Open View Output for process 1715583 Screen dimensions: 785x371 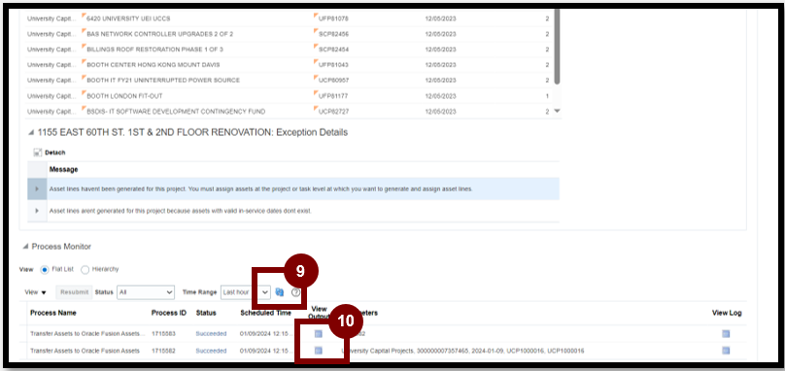click(x=318, y=334)
